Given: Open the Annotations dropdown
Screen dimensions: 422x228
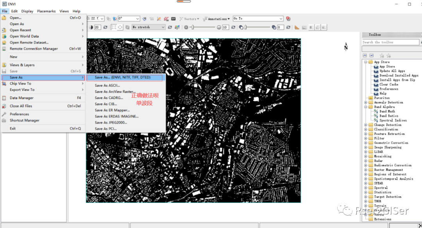Looking at the screenshot, I should [216, 19].
